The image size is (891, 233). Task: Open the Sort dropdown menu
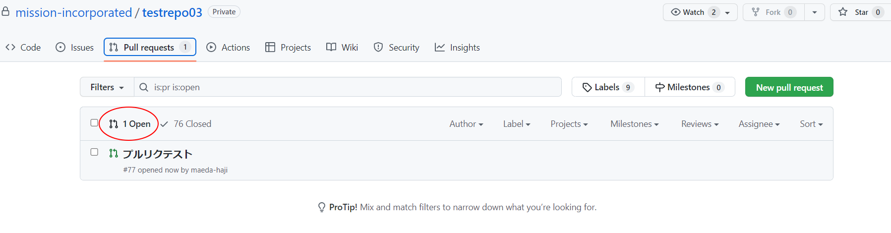click(x=811, y=124)
